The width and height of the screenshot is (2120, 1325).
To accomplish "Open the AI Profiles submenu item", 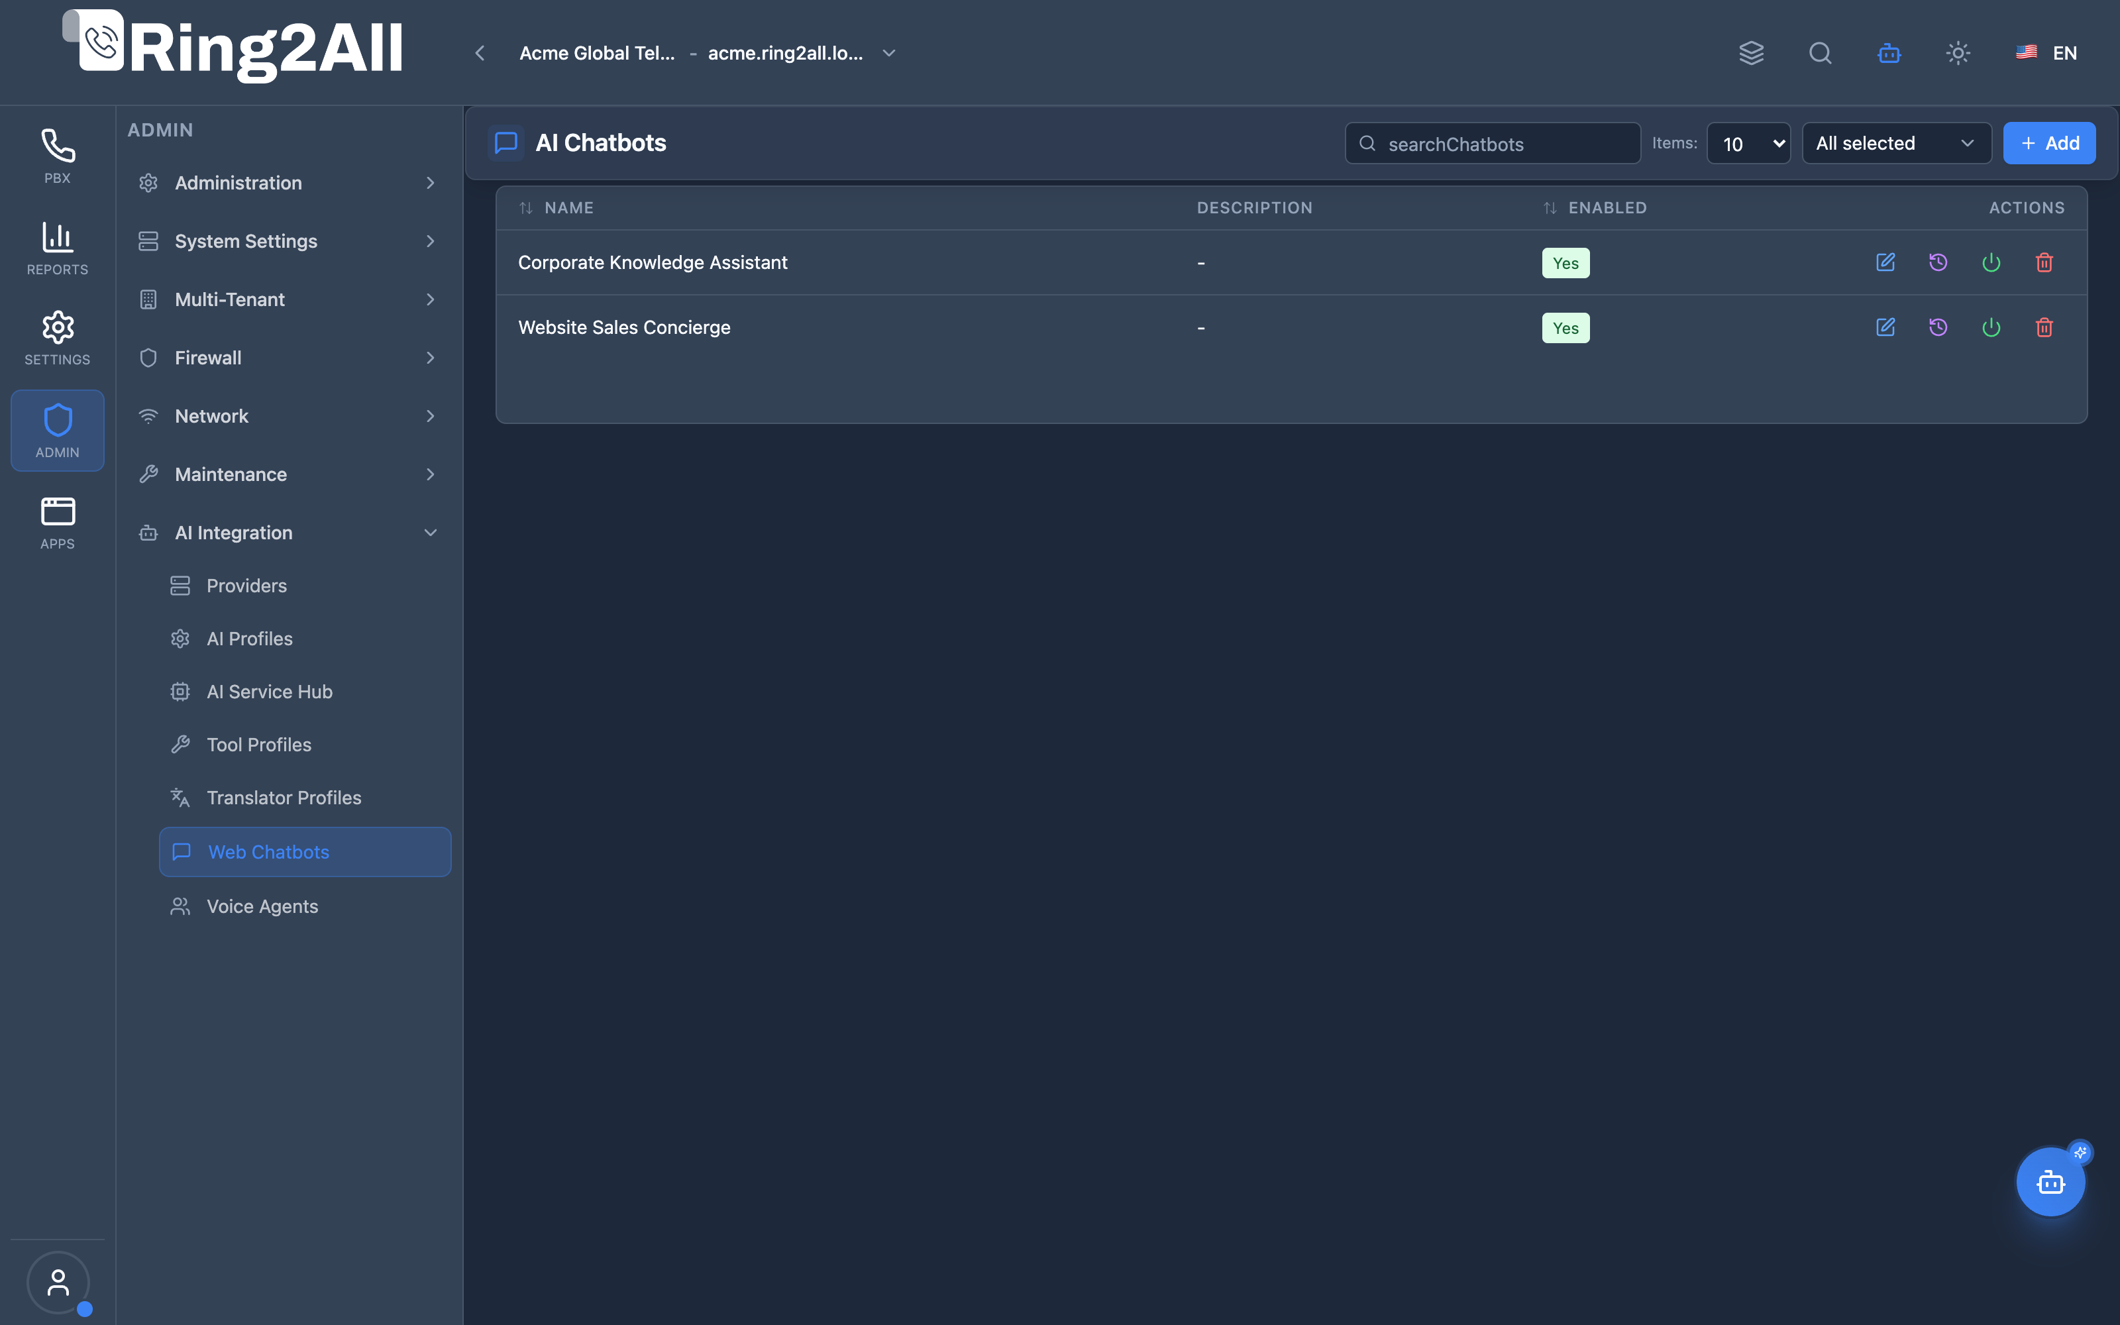I will click(305, 638).
